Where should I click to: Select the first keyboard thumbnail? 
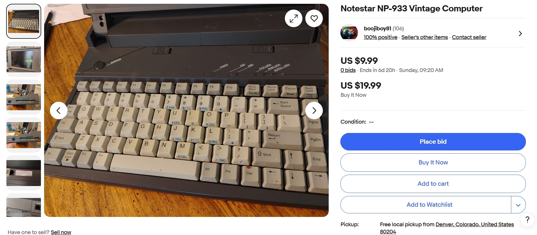coord(24,21)
